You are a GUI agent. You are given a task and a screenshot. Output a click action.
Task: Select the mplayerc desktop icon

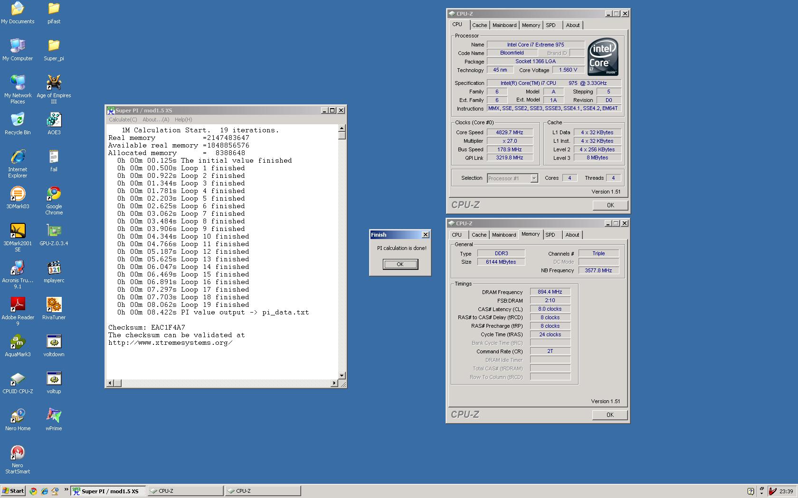54,272
